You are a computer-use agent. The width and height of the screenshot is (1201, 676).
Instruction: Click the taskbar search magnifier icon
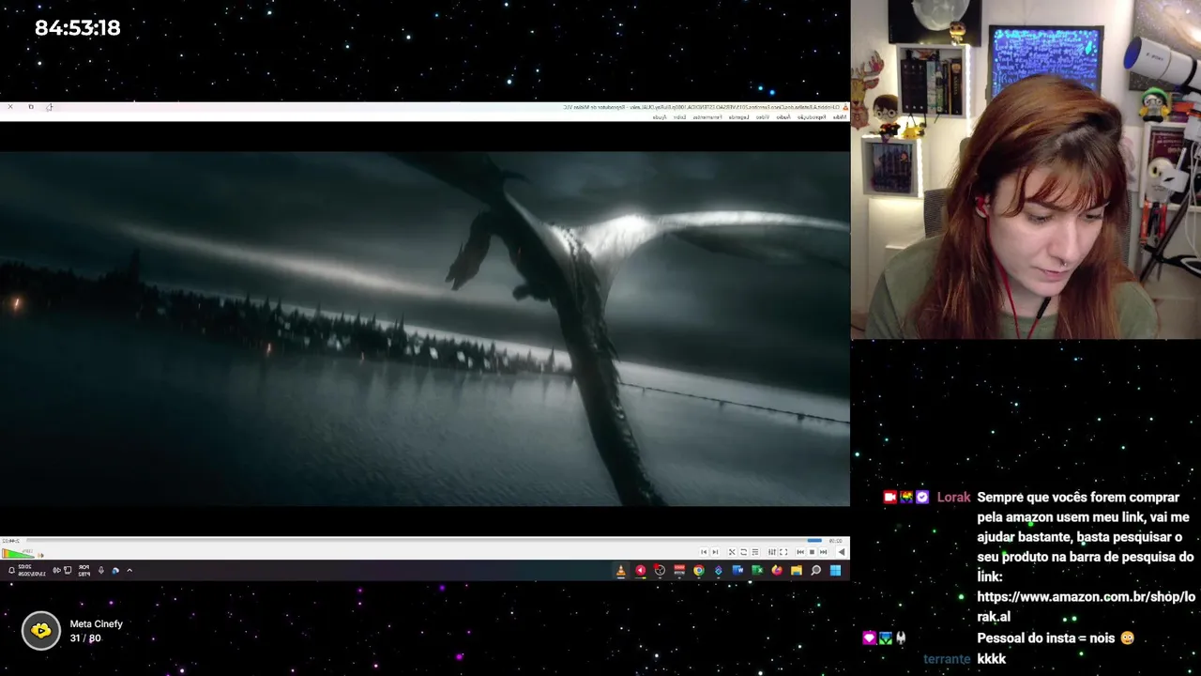click(816, 570)
